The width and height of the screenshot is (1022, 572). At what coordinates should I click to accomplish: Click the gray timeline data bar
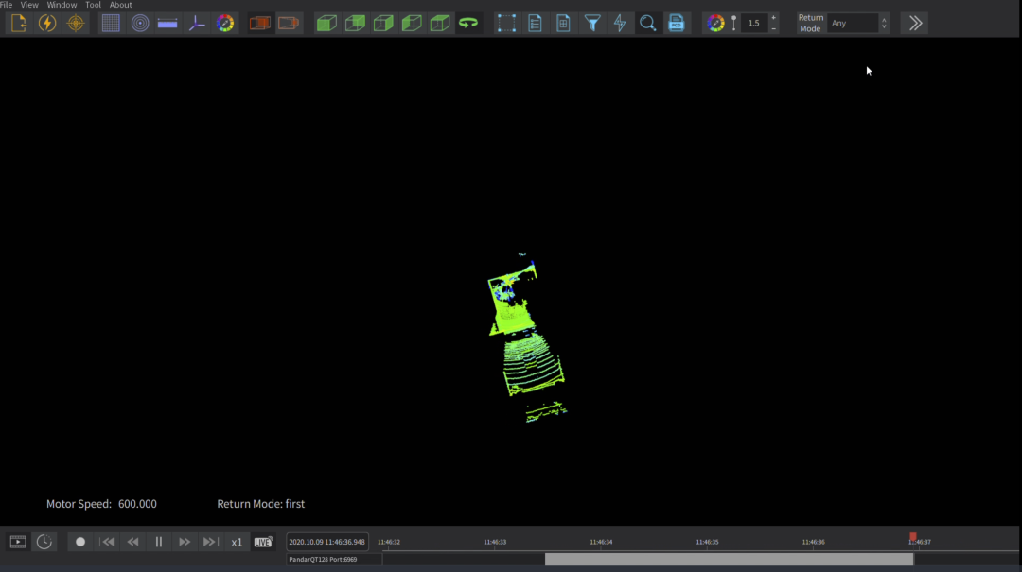point(730,559)
